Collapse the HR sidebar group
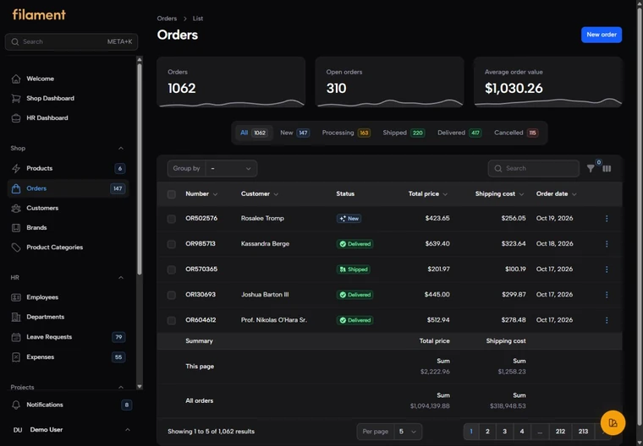Viewport: 643px width, 446px height. [120, 278]
